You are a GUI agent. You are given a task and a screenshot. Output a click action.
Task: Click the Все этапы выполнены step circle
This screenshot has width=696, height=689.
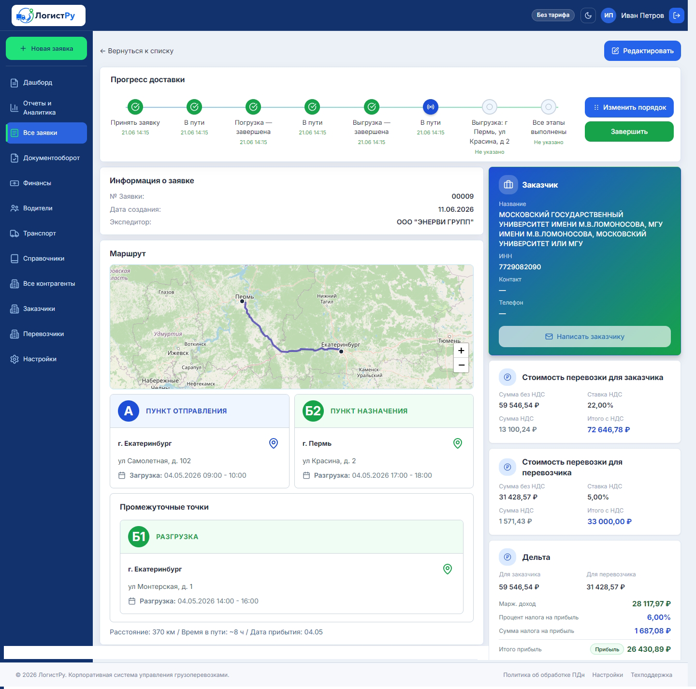[x=549, y=107]
